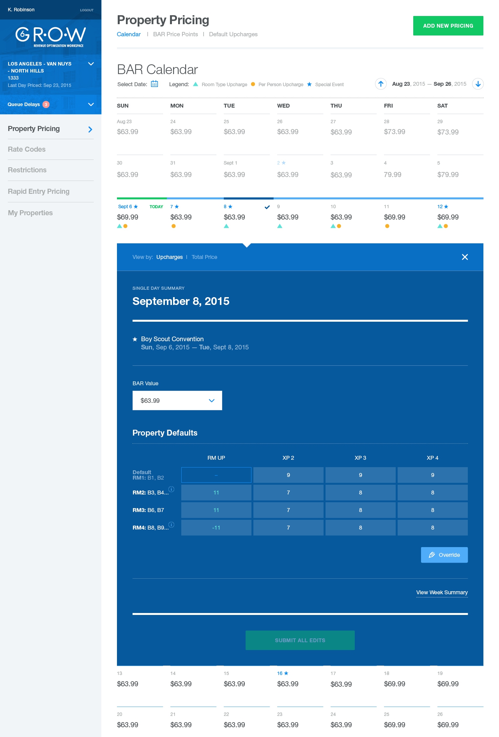499x737 pixels.
Task: Toggle the checkmark on September 8
Action: coord(267,207)
